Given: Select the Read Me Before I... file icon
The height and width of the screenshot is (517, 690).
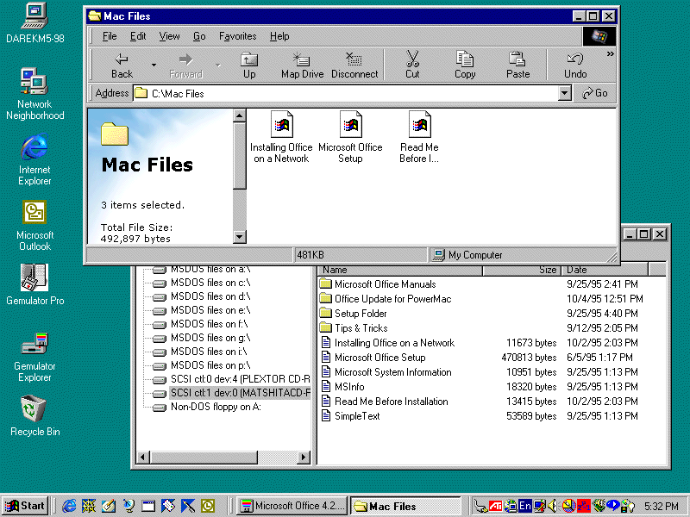Looking at the screenshot, I should pyautogui.click(x=419, y=137).
